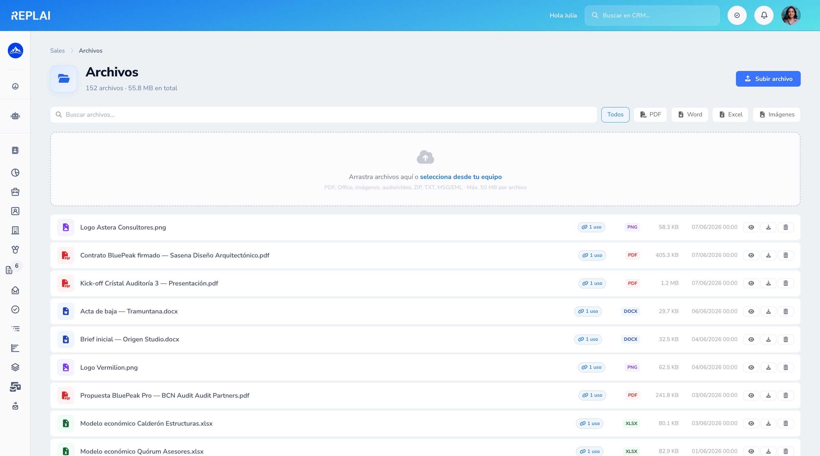
Task: Preview Logo Vermilion.png
Action: point(751,367)
